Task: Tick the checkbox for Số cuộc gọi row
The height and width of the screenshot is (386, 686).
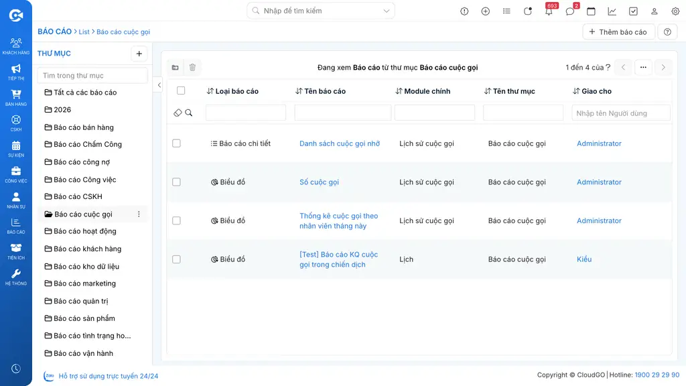Action: (x=176, y=182)
